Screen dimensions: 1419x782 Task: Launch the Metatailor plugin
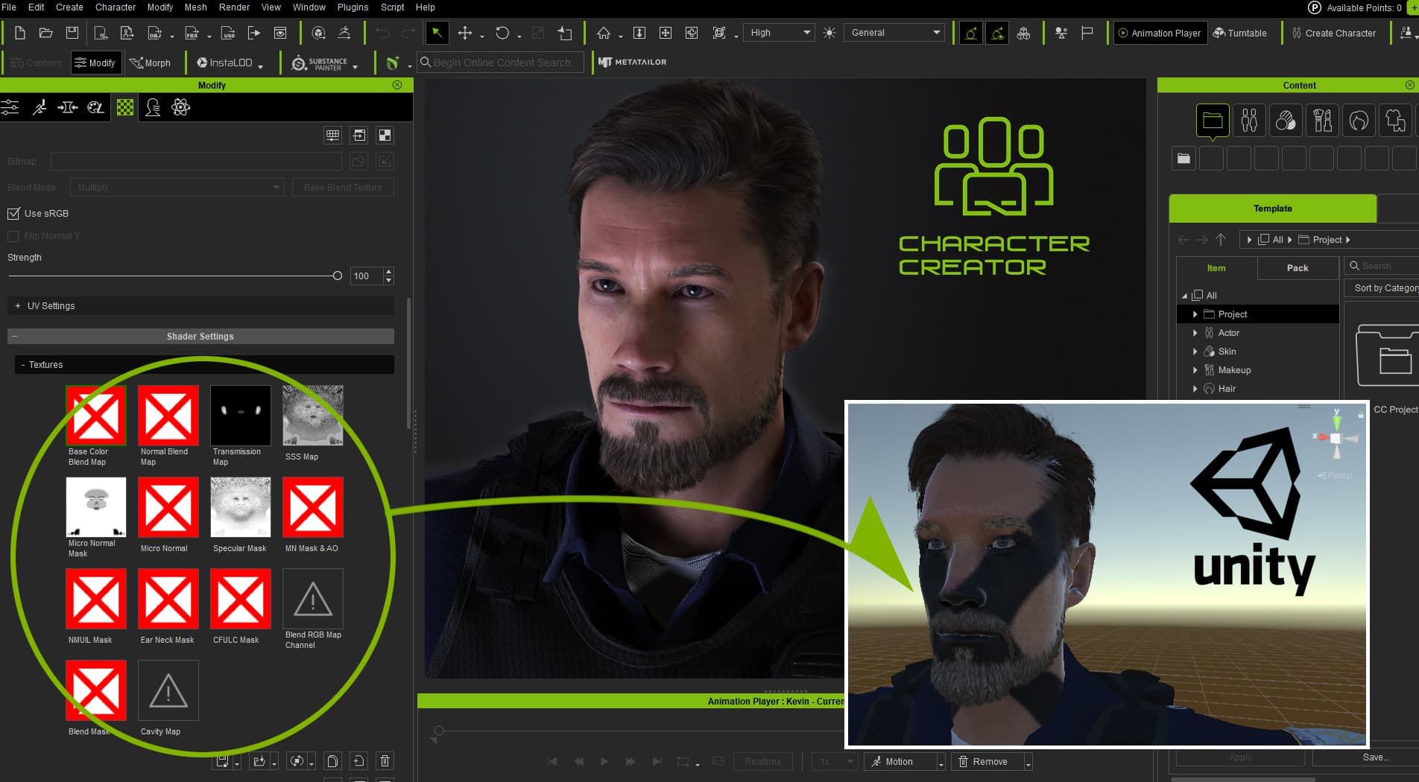click(633, 63)
